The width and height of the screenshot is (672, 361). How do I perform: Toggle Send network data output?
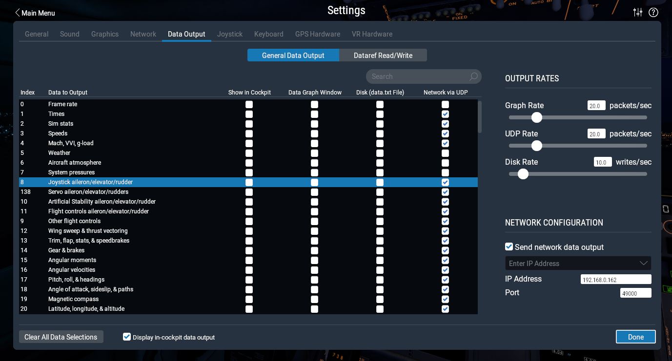click(509, 247)
